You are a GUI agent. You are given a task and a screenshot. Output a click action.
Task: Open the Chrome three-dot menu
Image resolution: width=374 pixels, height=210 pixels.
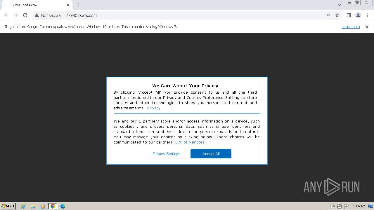pyautogui.click(x=368, y=15)
